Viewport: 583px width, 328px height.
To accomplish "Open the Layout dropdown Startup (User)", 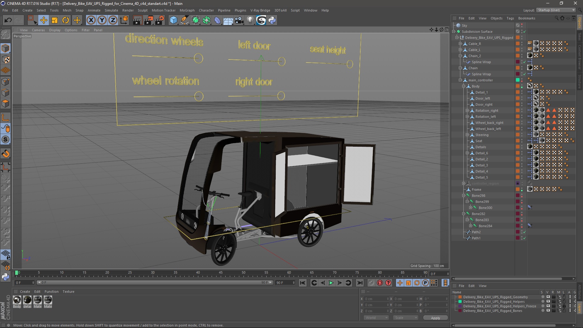I will [x=557, y=10].
